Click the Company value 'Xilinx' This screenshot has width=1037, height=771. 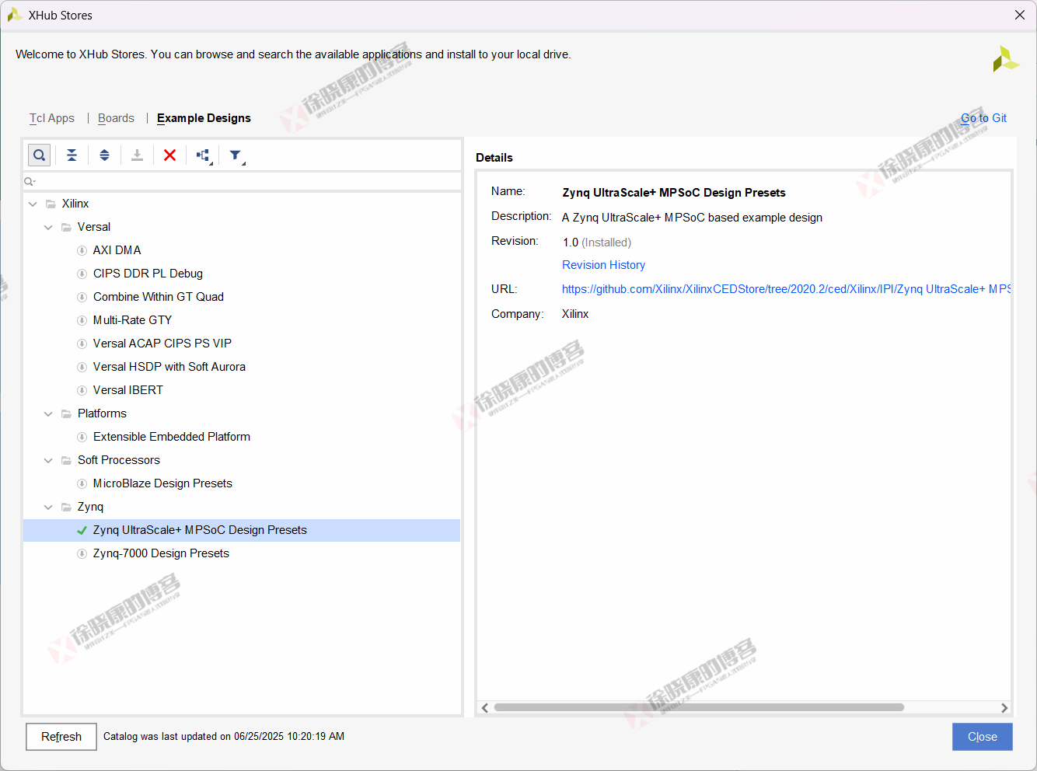click(575, 314)
